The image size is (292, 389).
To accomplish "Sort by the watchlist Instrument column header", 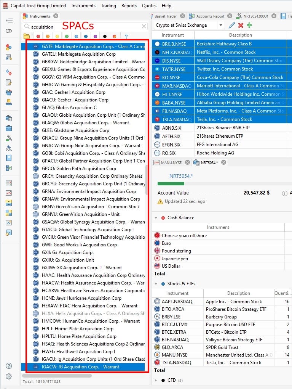I will (173, 35).
